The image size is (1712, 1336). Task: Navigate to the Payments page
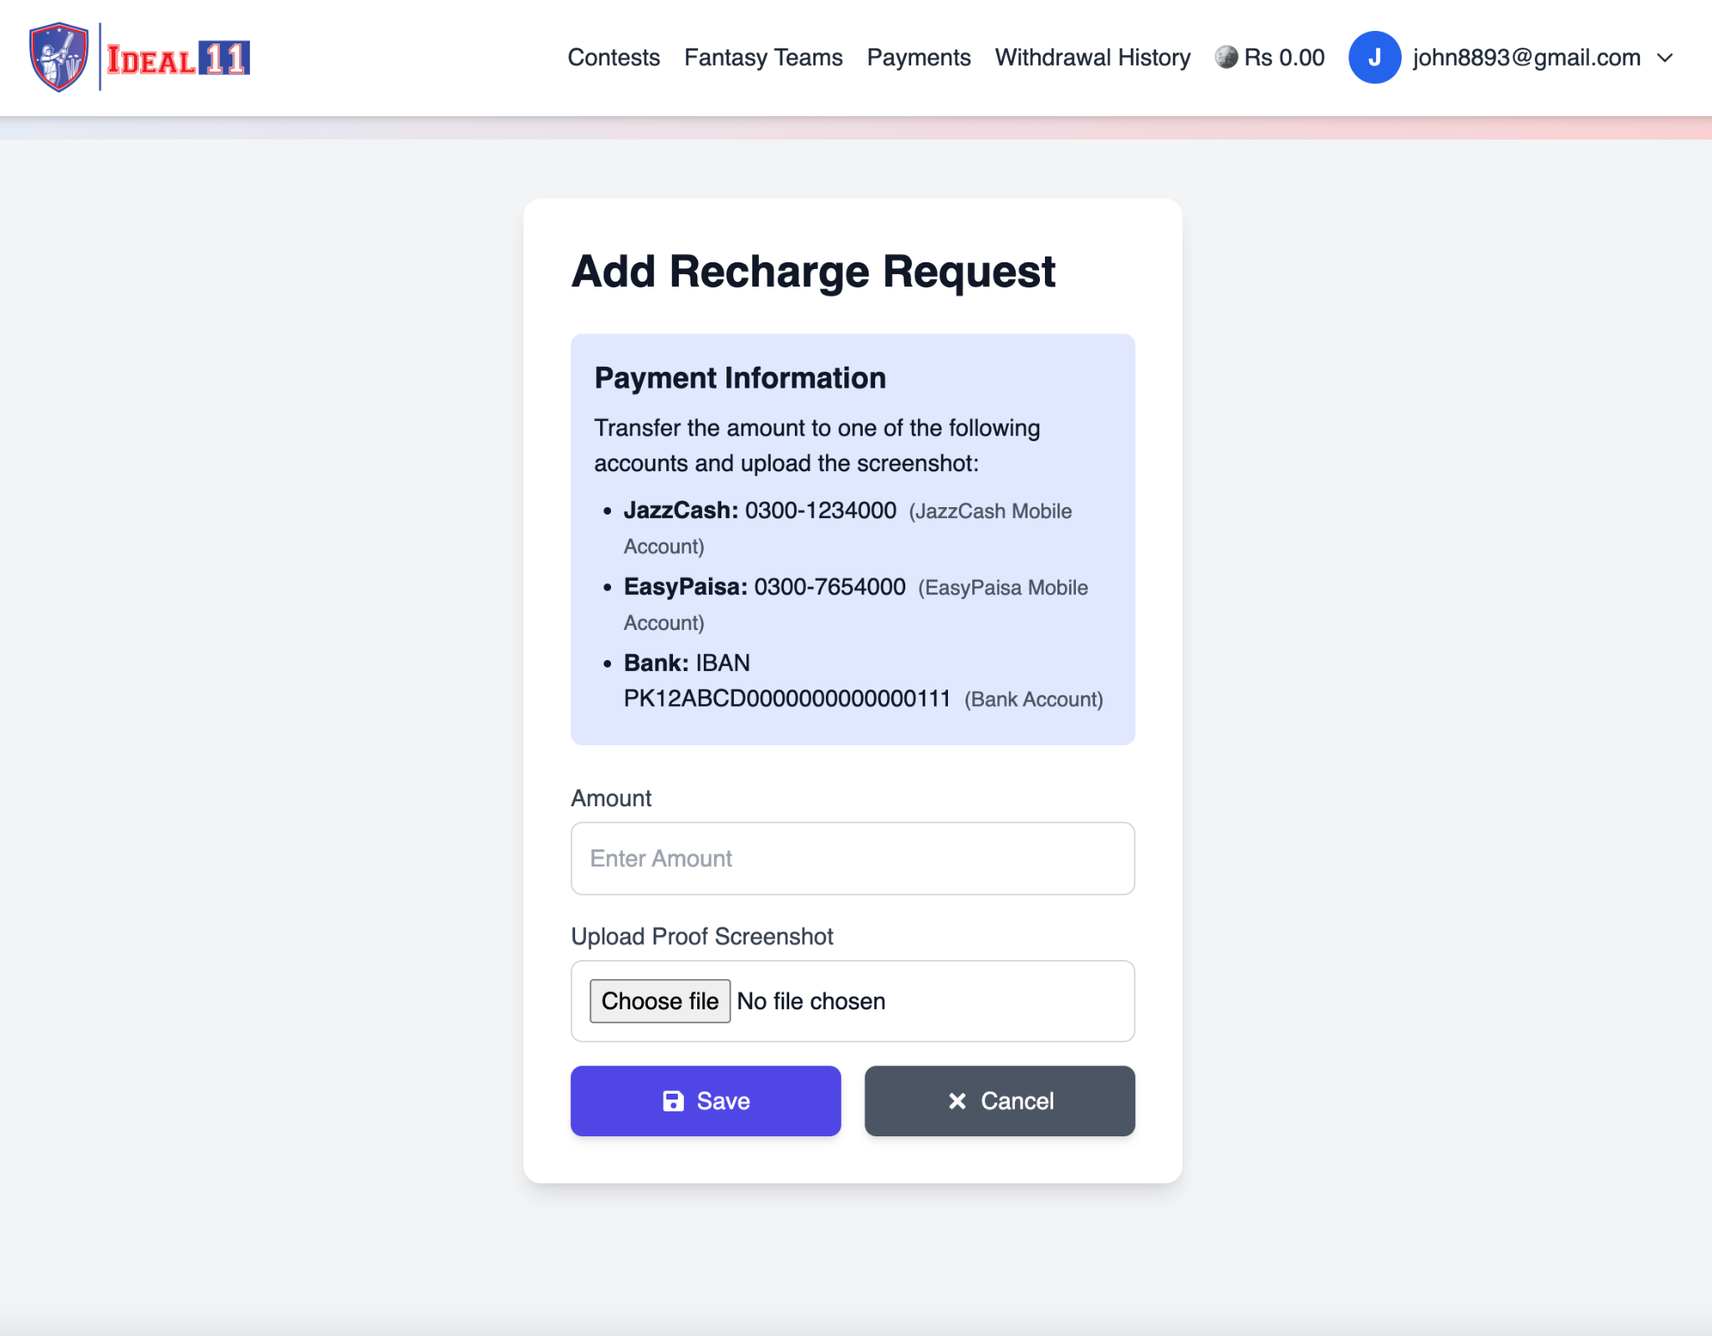918,58
